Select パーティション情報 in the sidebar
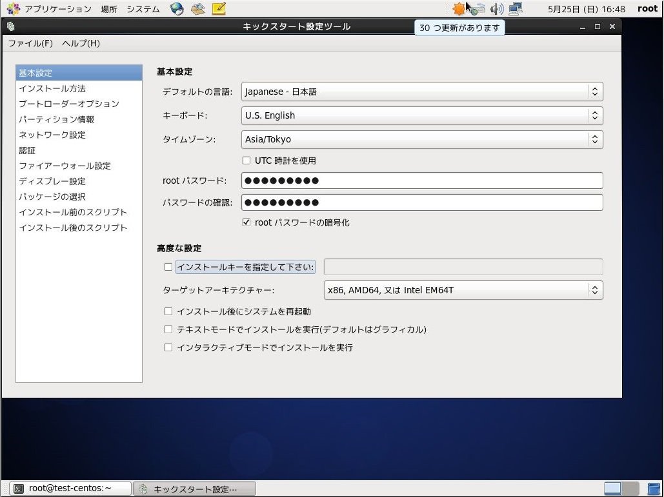Image resolution: width=664 pixels, height=497 pixels. (57, 119)
